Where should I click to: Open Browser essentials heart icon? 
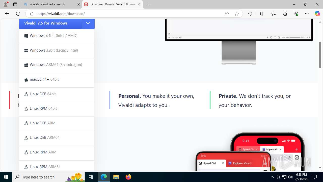click(x=296, y=14)
